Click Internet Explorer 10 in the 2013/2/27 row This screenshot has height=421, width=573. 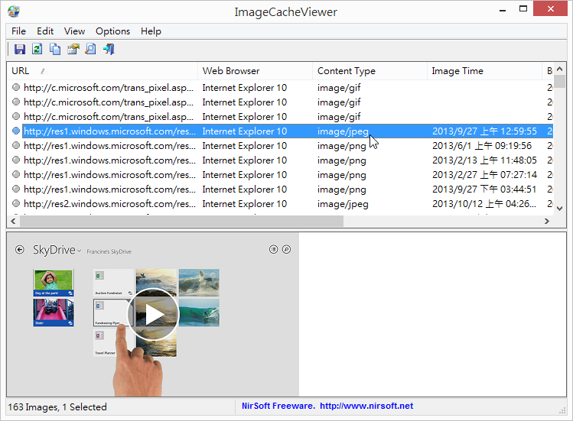coord(245,175)
